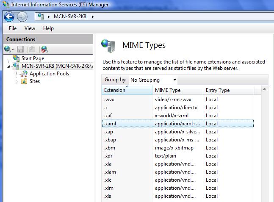Click the video/x-ms-wvx MIME type cell

tap(173, 100)
